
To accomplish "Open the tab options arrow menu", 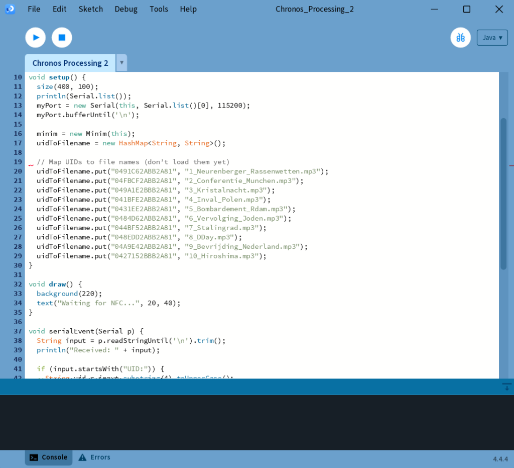I will (121, 62).
